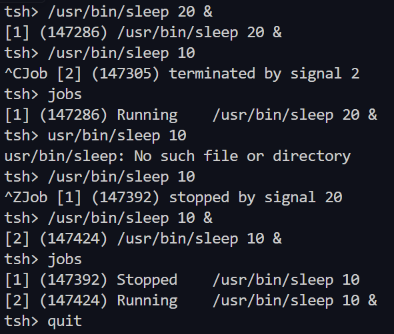Click the 'Running' status for job 147286

[x=147, y=115]
